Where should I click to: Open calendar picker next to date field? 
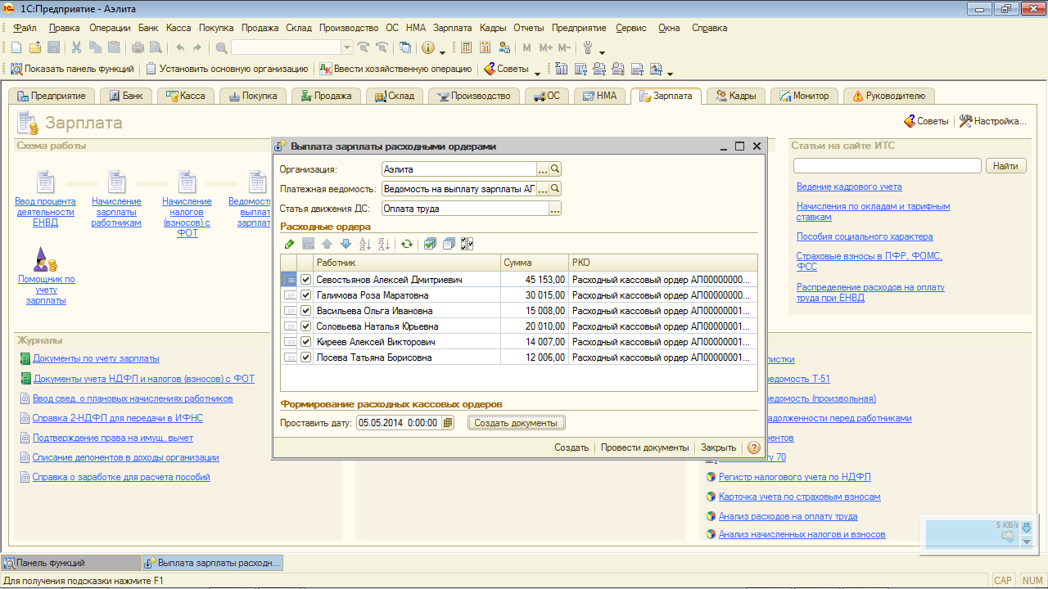tap(447, 423)
